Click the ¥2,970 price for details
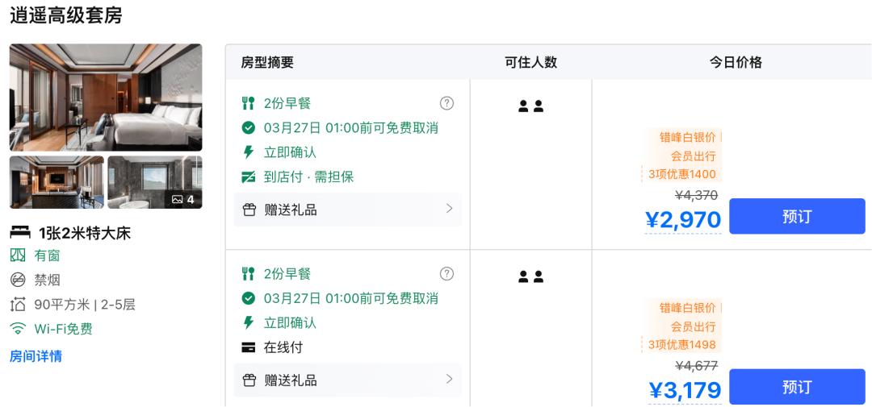The image size is (872, 407). tap(683, 220)
